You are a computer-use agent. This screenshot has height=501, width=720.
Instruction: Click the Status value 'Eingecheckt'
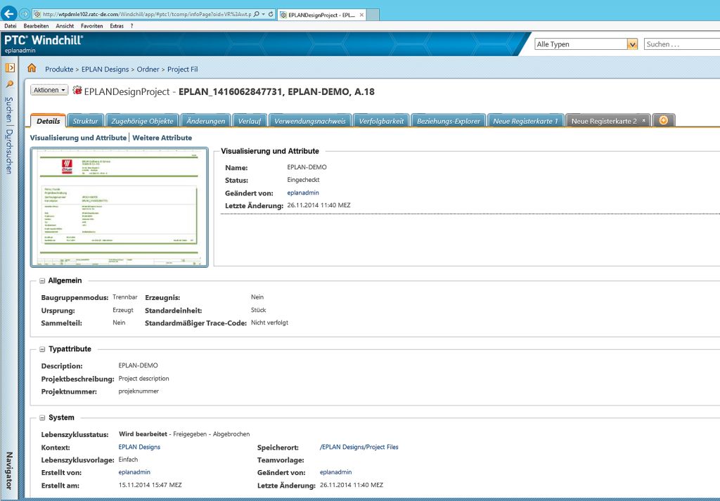[303, 180]
